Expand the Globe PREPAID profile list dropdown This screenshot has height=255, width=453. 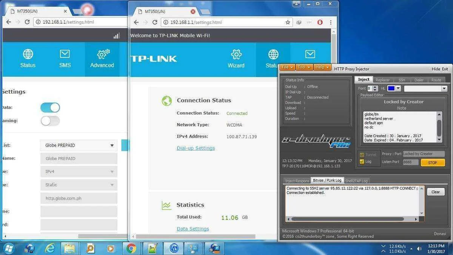tap(79, 145)
